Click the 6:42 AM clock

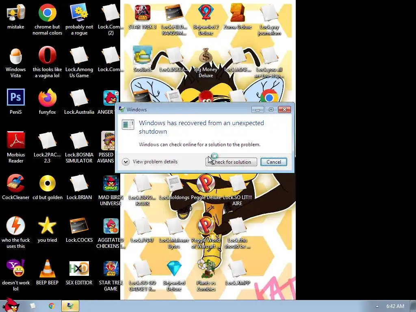[x=395, y=306]
